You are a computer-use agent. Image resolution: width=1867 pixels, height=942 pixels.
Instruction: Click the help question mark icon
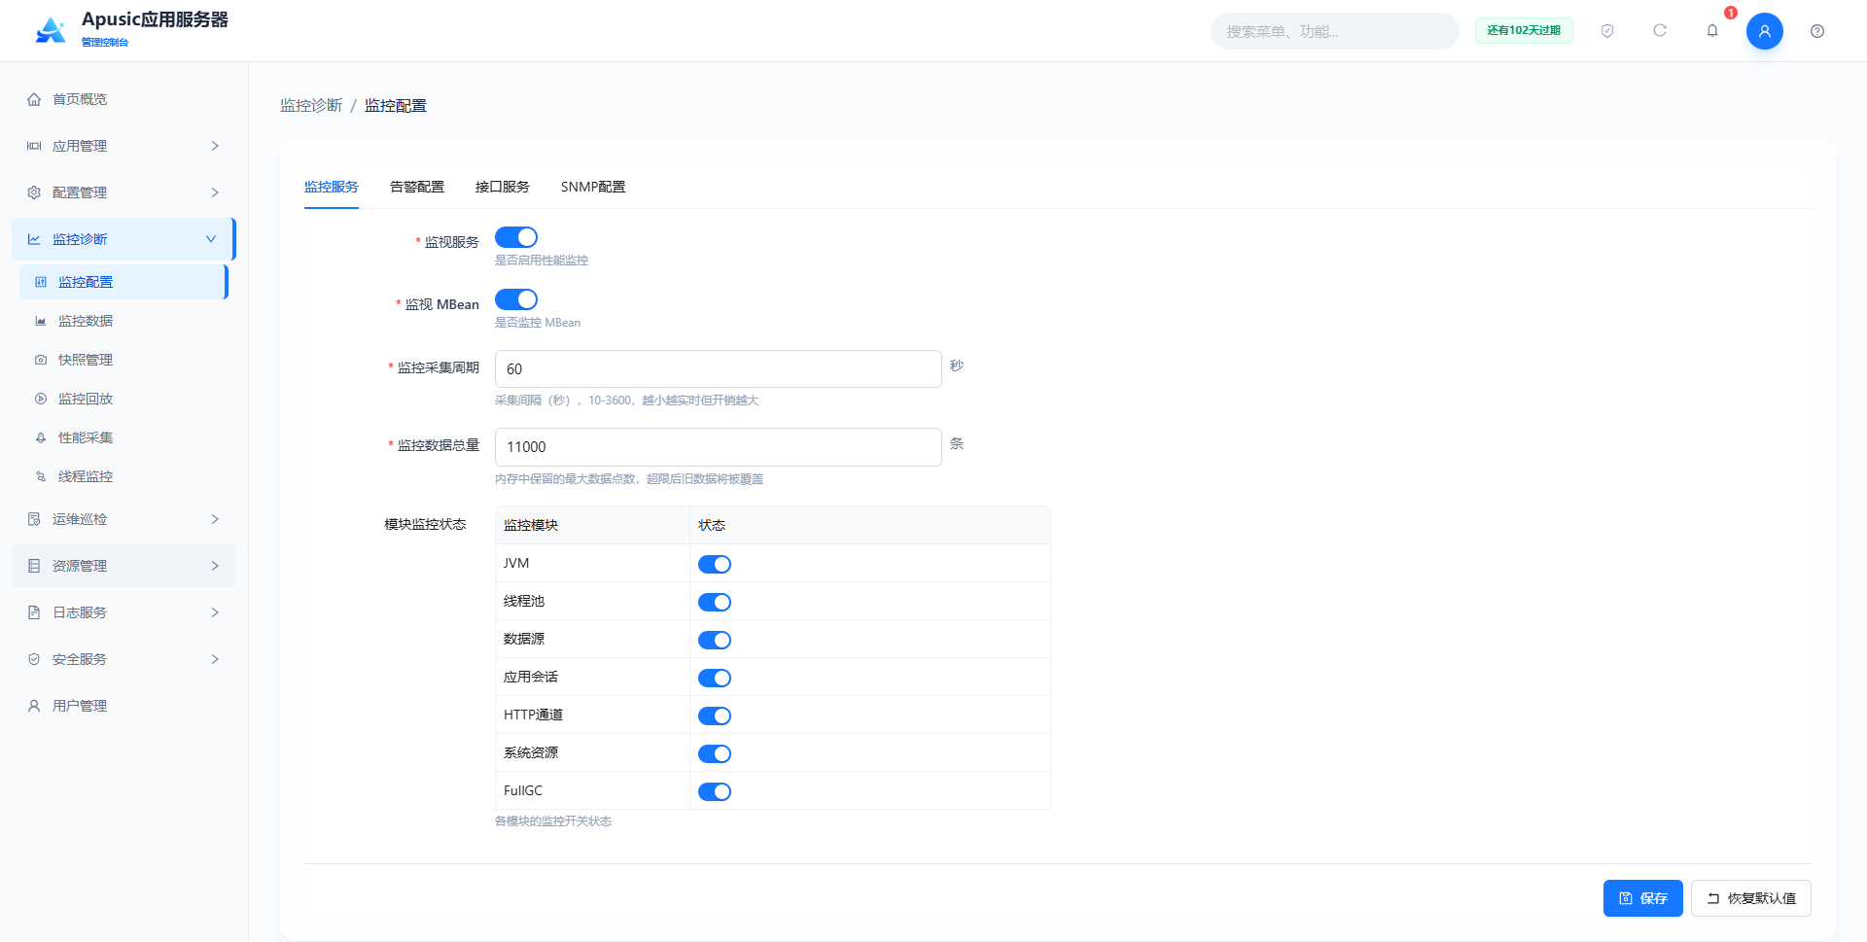[1817, 31]
